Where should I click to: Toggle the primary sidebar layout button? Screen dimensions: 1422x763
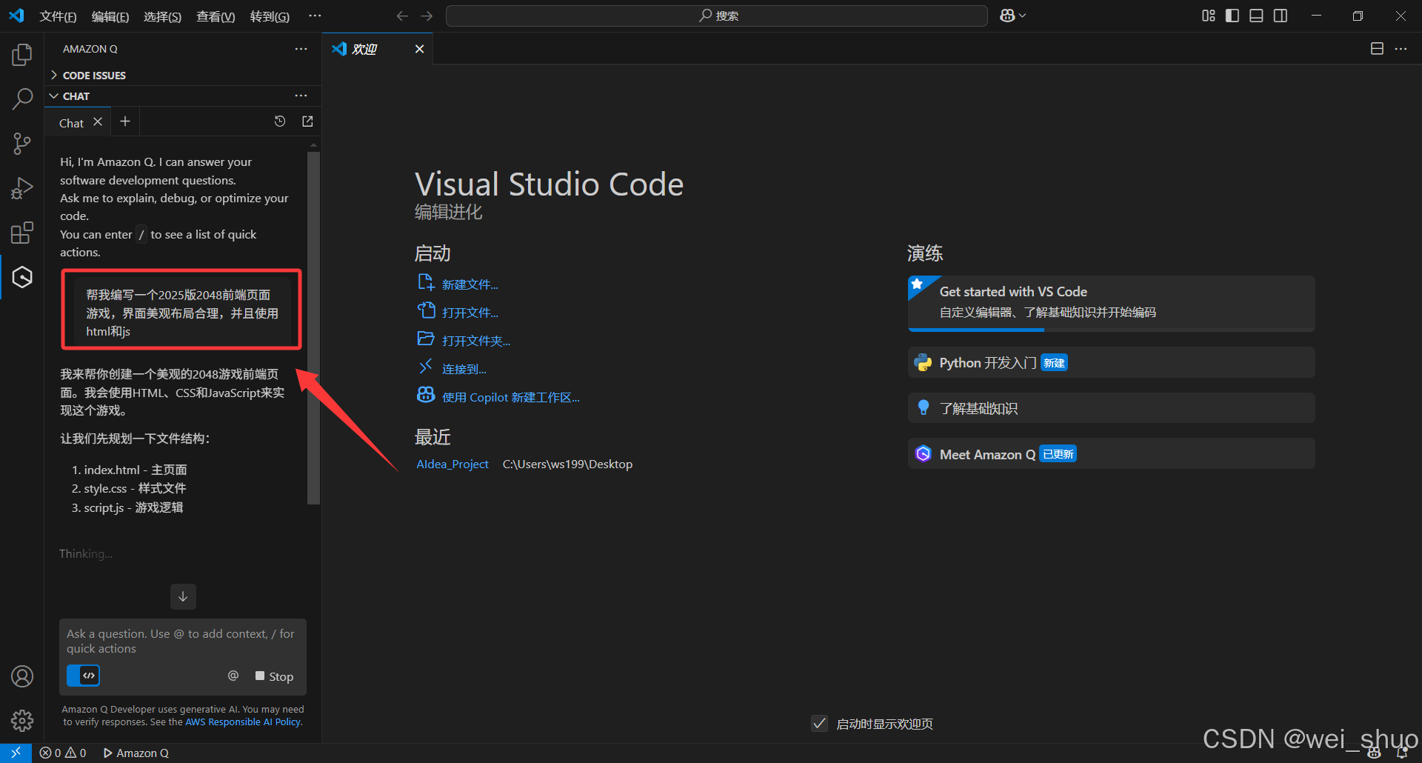[x=1232, y=16]
